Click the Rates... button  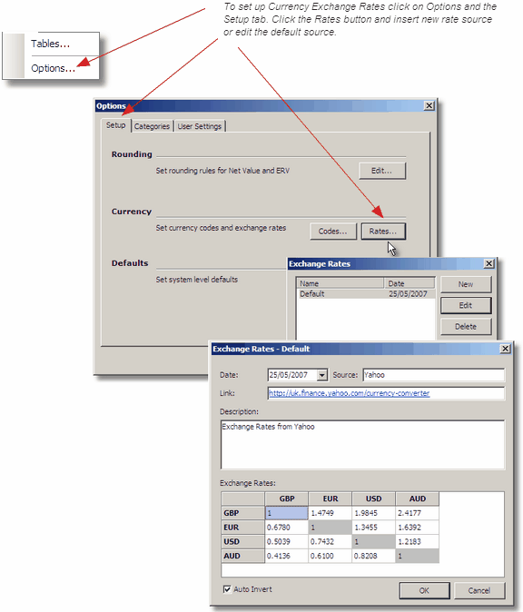(x=383, y=231)
